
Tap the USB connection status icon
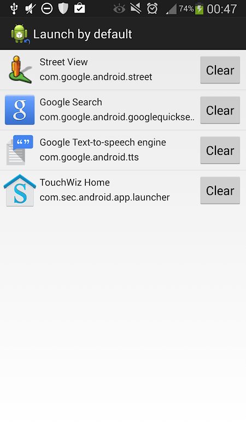[x=14, y=9]
